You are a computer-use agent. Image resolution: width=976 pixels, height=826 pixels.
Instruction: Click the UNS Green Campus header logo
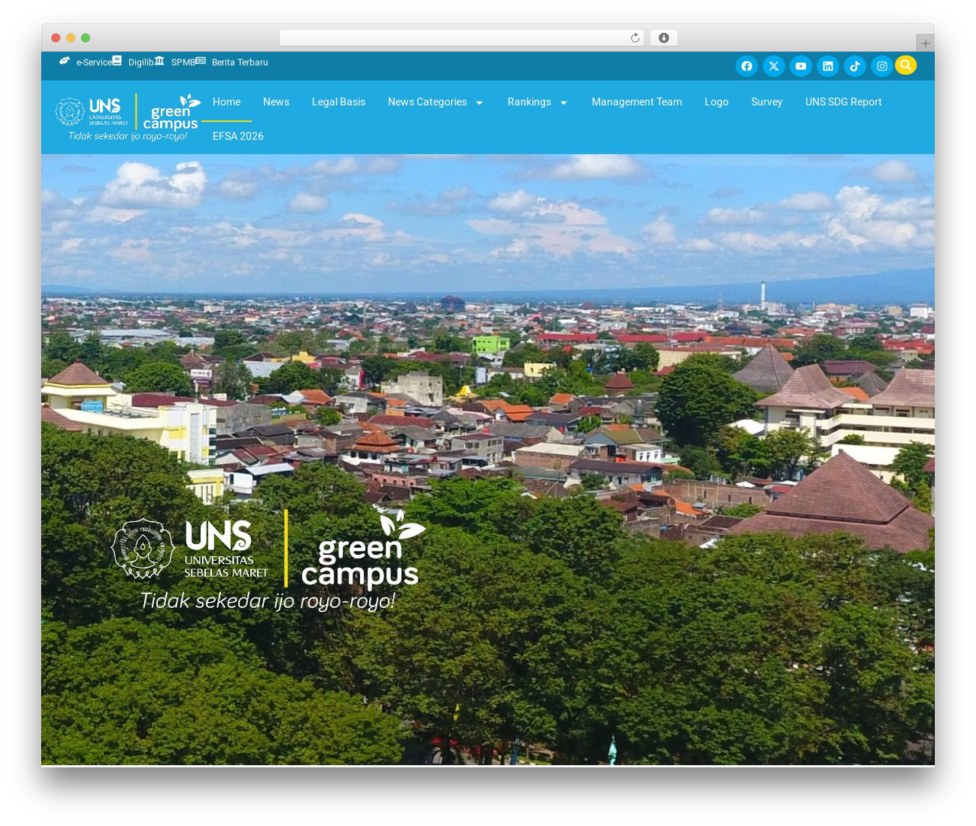[129, 117]
